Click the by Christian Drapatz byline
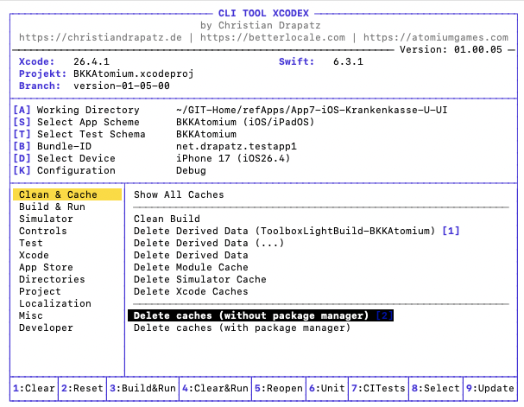524x407 pixels. point(261,25)
